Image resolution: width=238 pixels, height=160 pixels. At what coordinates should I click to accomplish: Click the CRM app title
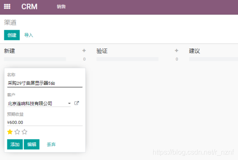tap(29, 7)
